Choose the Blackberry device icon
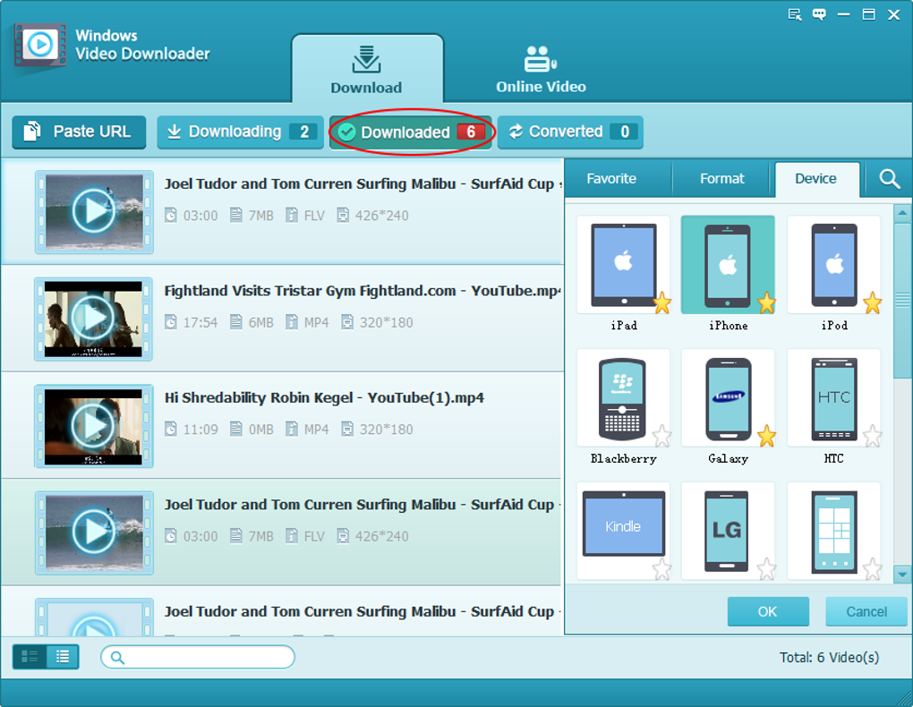This screenshot has height=707, width=913. (x=622, y=399)
